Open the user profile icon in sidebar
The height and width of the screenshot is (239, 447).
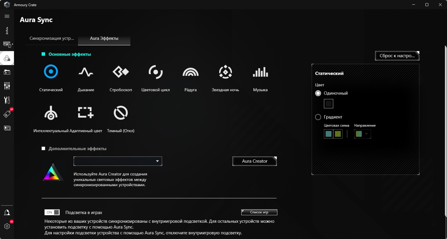coord(7,212)
